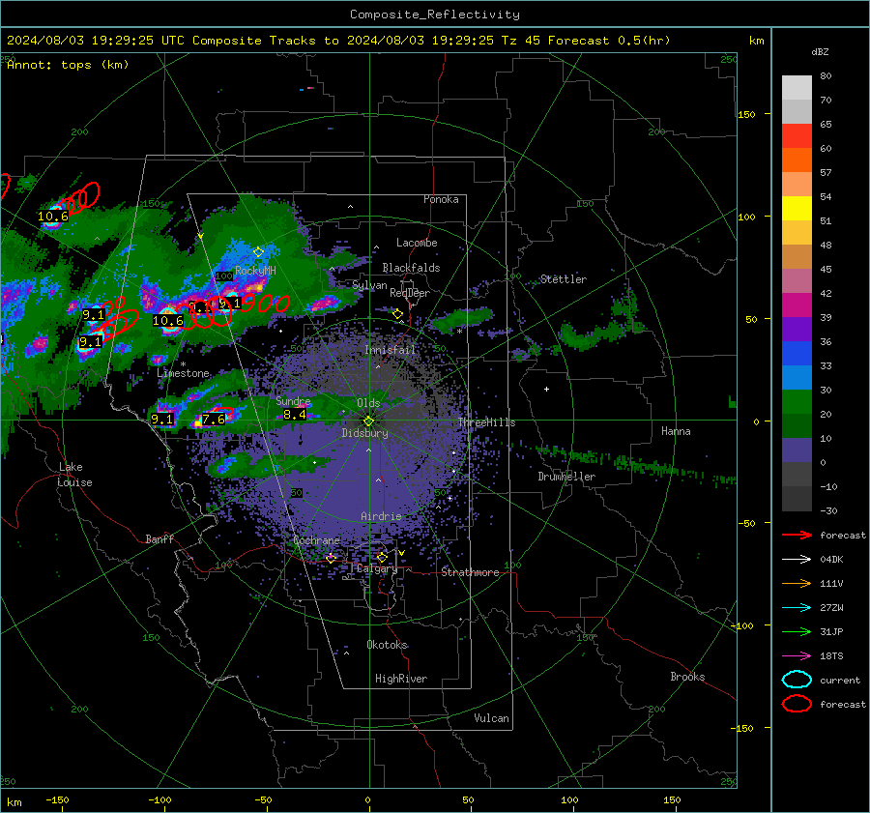
Task: Click the cyan current ellipse in the legend
Action: pos(797,680)
